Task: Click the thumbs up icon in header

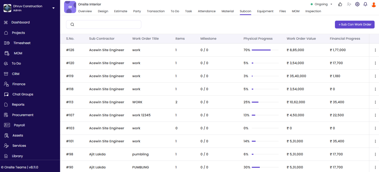Action: coord(340,4)
